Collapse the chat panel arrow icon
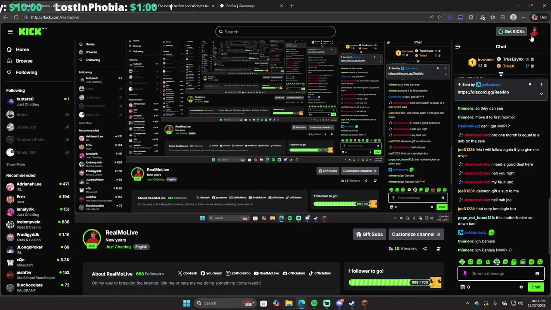Image resolution: width=551 pixels, height=310 pixels. (x=458, y=46)
